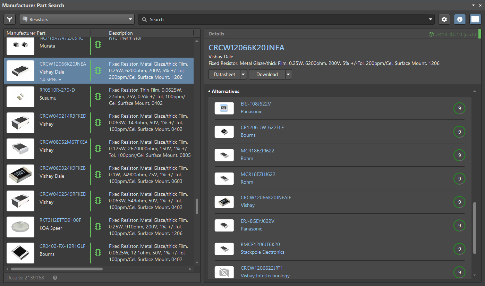The width and height of the screenshot is (485, 286).
Task: Open alternative RMCF1206JT6K20 link
Action: pyautogui.click(x=260, y=244)
